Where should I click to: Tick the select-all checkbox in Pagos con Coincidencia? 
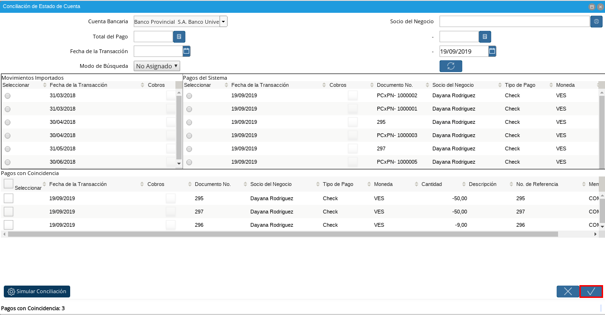pos(9,184)
